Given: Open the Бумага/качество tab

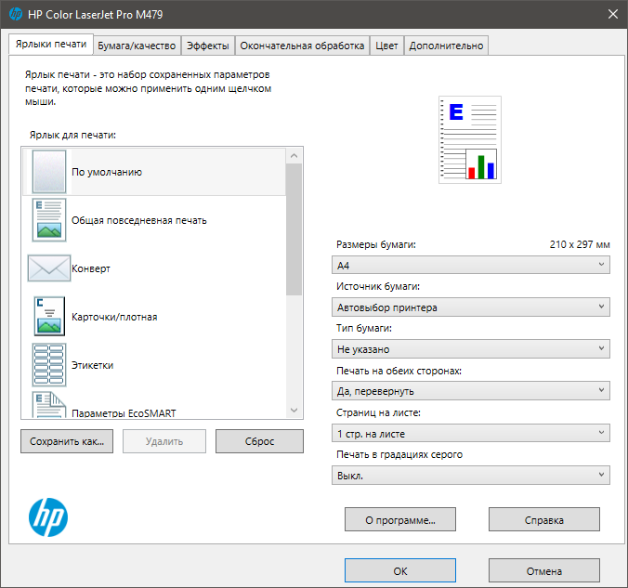Looking at the screenshot, I should [137, 46].
